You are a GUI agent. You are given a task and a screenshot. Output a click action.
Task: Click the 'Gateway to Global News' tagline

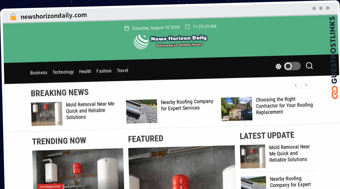[179, 45]
